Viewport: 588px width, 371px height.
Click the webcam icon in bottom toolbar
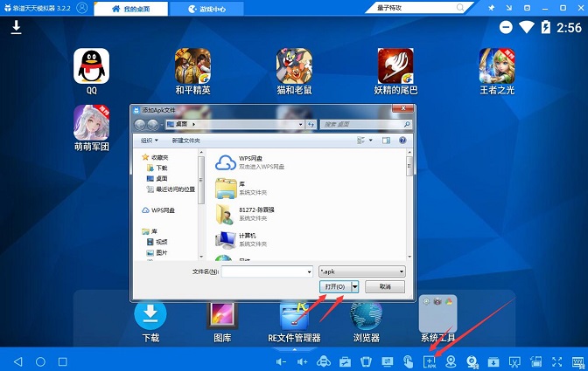tap(472, 361)
